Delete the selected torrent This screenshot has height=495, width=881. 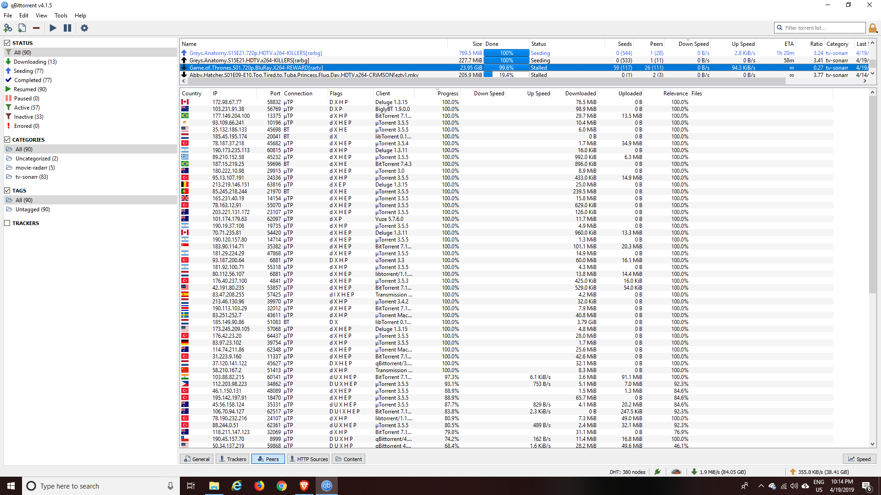[x=36, y=28]
